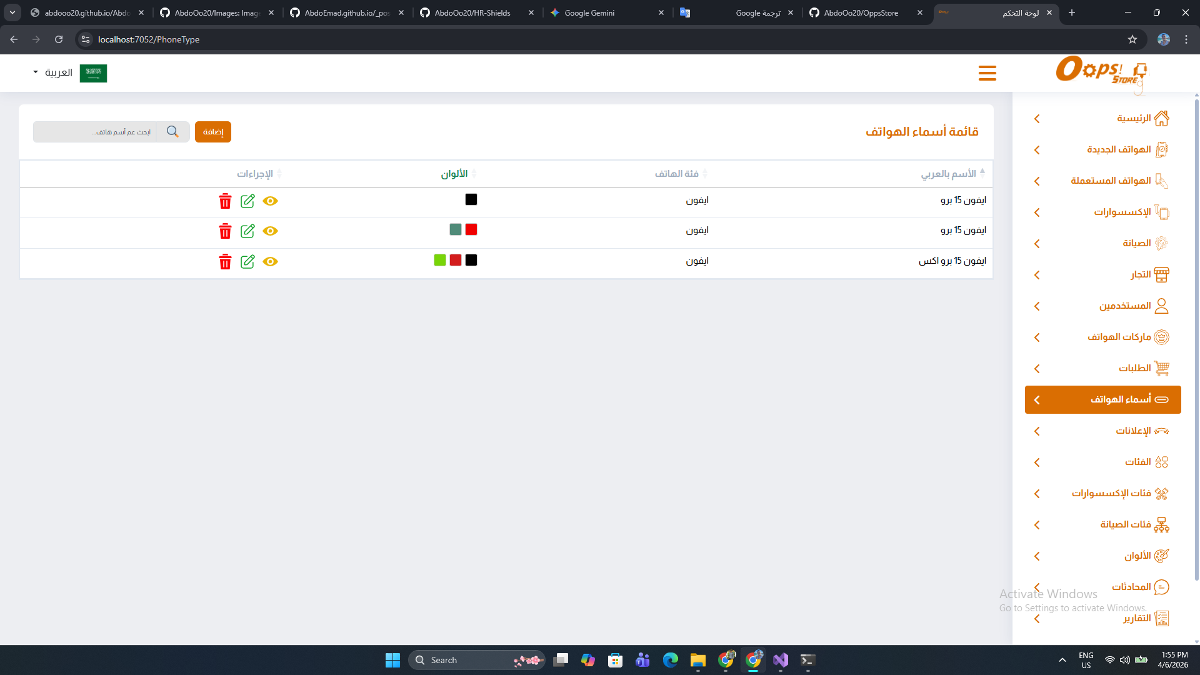Click the إضافة add button
This screenshot has width=1200, height=675.
(x=213, y=132)
